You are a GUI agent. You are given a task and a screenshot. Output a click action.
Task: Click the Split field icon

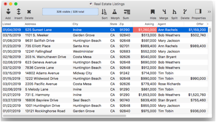[174, 12]
